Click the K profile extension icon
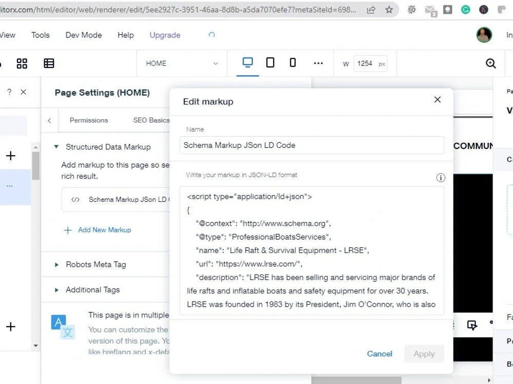The width and height of the screenshot is (513, 384). pos(484,10)
